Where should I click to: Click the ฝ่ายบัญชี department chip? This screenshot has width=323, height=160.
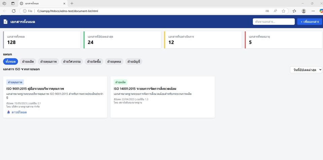[134, 61]
